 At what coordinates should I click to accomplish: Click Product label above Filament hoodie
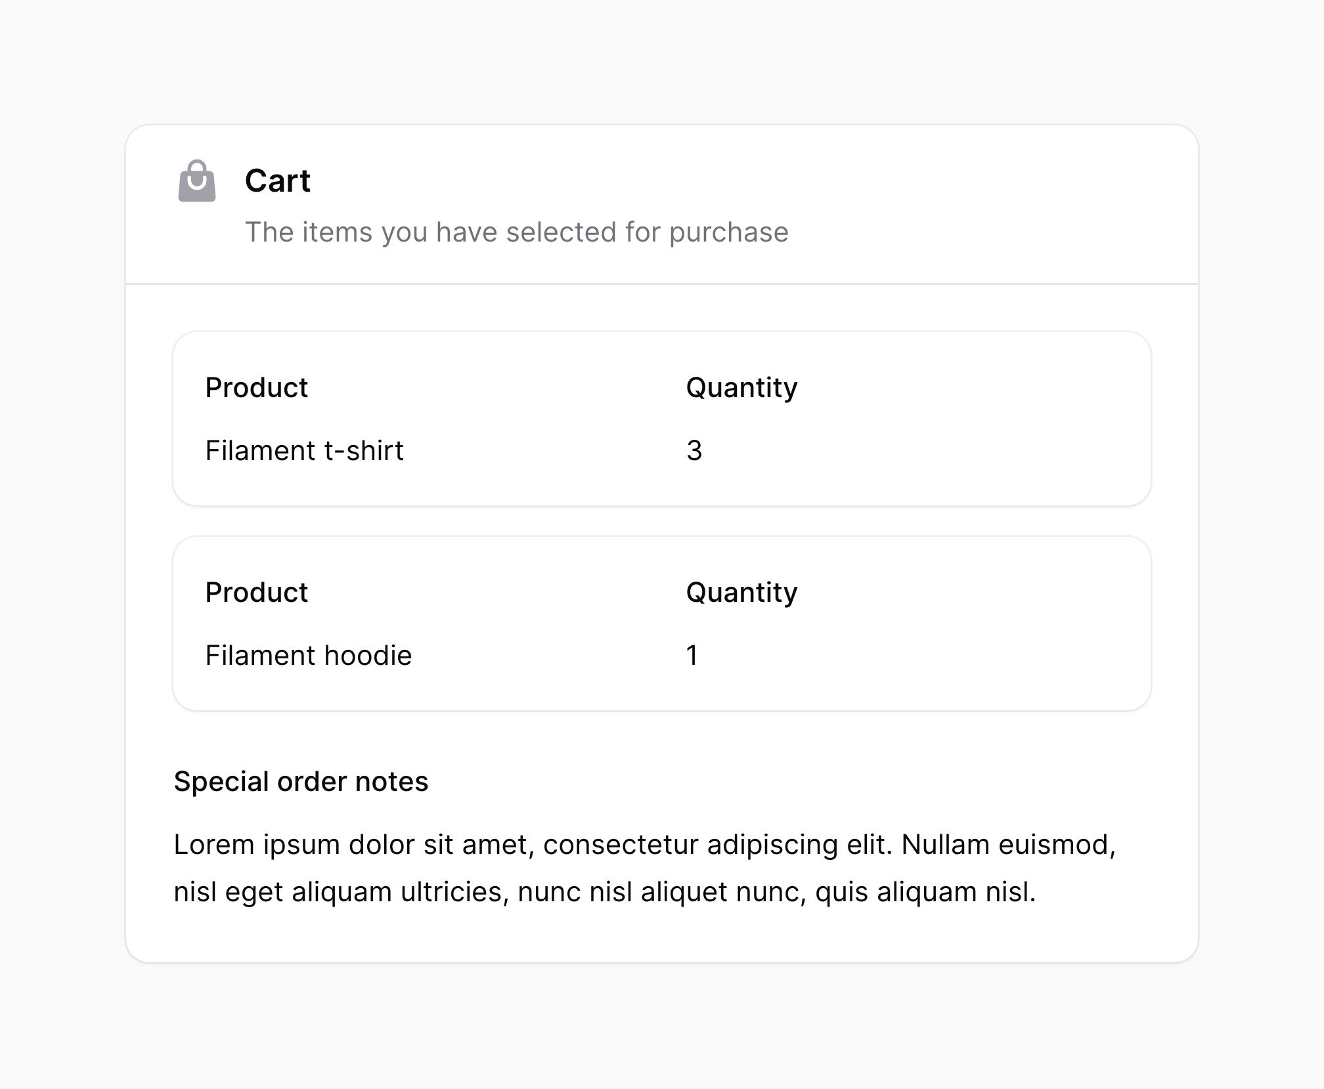click(256, 592)
